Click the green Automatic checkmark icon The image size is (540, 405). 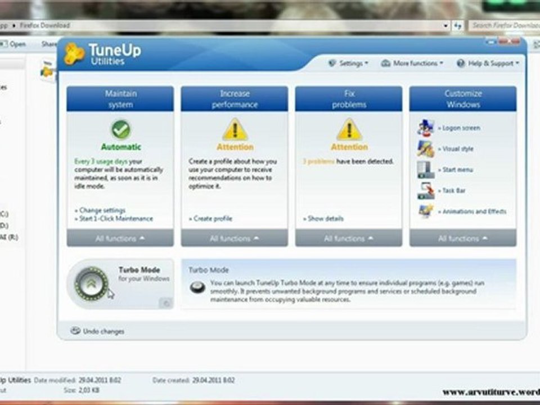tap(121, 129)
